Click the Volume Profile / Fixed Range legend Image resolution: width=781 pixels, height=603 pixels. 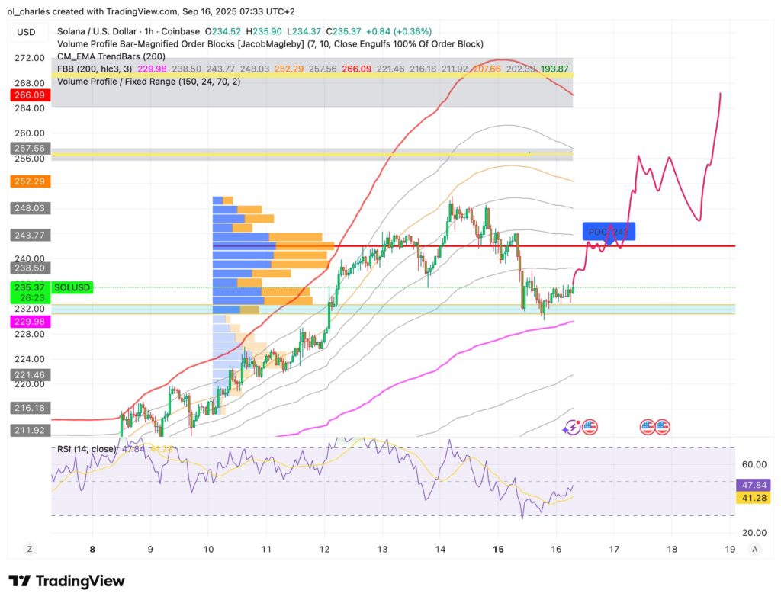(148, 81)
